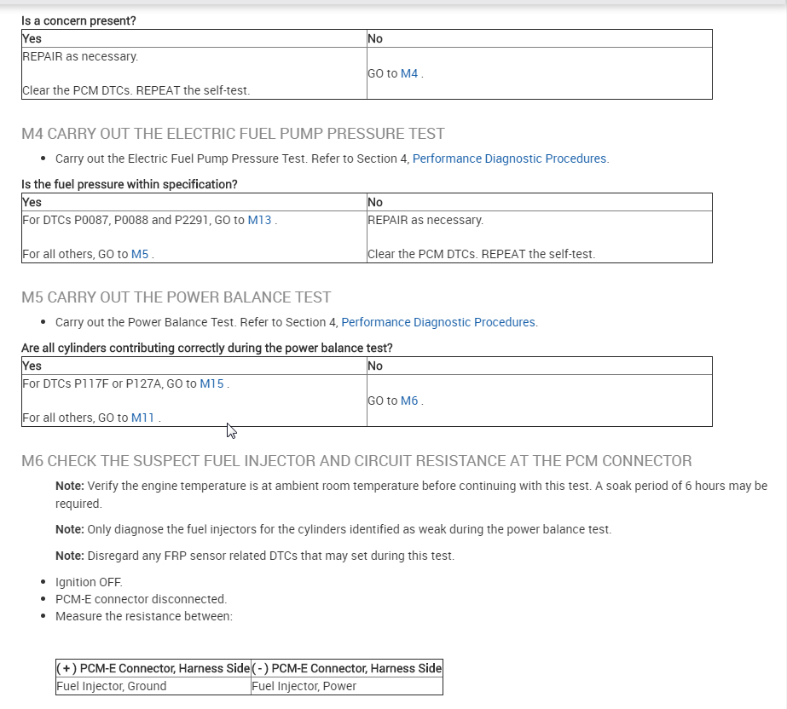This screenshot has height=709, width=787.
Task: Click the M5 Power Balance Test heading
Action: coord(176,297)
